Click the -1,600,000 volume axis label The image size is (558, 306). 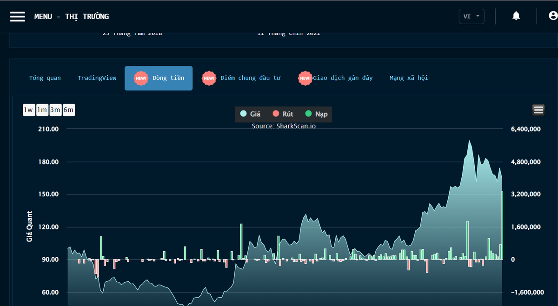(x=527, y=292)
